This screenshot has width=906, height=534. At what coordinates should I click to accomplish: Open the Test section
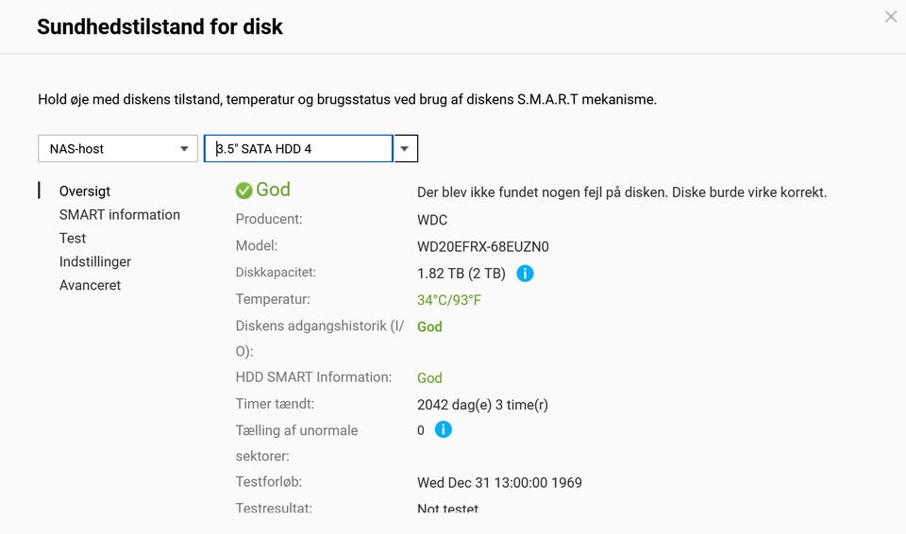click(73, 239)
